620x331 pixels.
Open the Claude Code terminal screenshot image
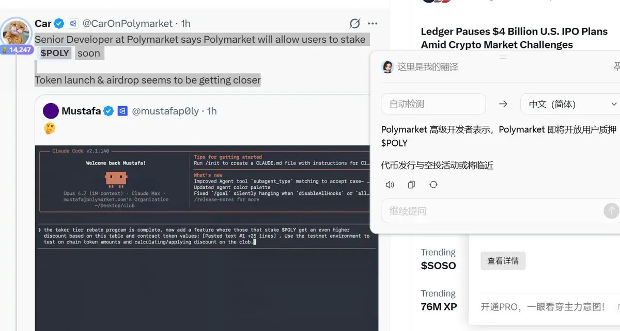(x=207, y=238)
